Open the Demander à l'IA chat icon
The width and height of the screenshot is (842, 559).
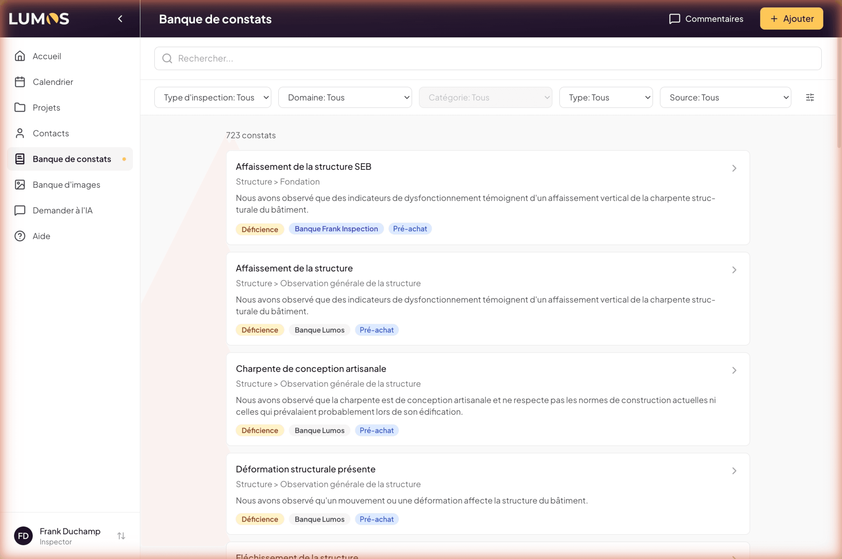coord(20,210)
